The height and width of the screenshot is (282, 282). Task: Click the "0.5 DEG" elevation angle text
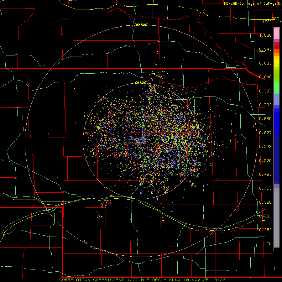[x=151, y=280]
